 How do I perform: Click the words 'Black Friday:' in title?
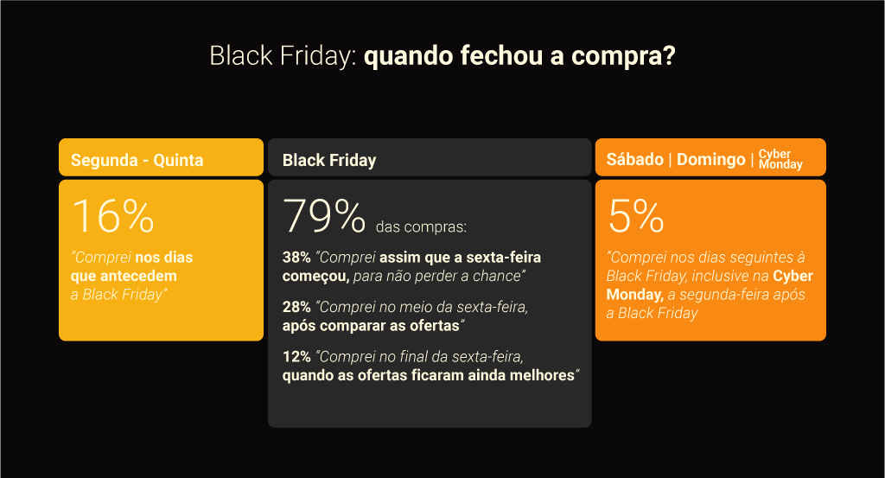pos(283,56)
